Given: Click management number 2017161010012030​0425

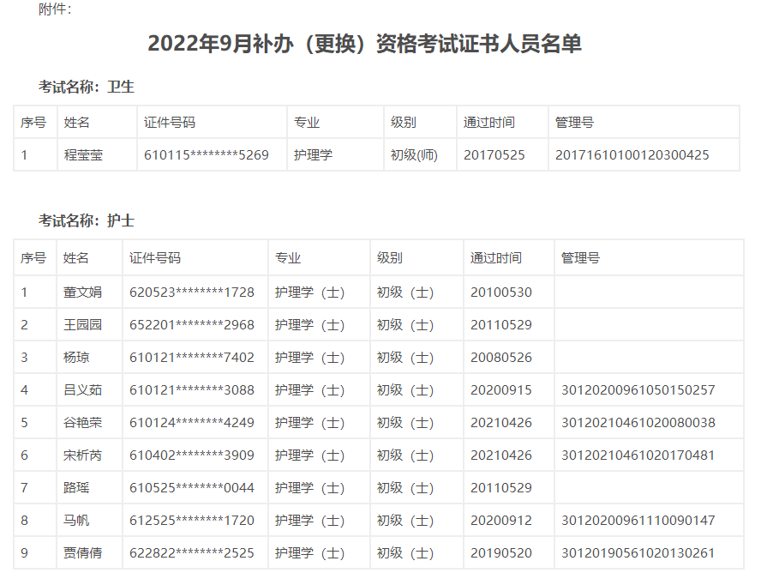Looking at the screenshot, I should pyautogui.click(x=632, y=155).
